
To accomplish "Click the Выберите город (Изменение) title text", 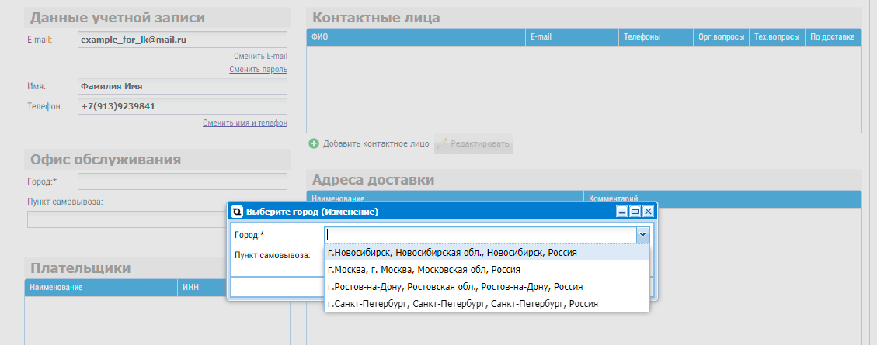I will pyautogui.click(x=312, y=212).
